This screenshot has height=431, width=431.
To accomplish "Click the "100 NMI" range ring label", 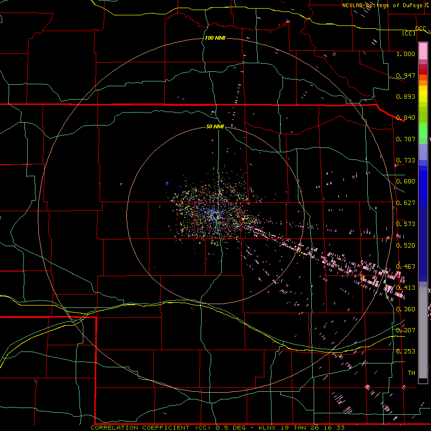I will click(215, 38).
